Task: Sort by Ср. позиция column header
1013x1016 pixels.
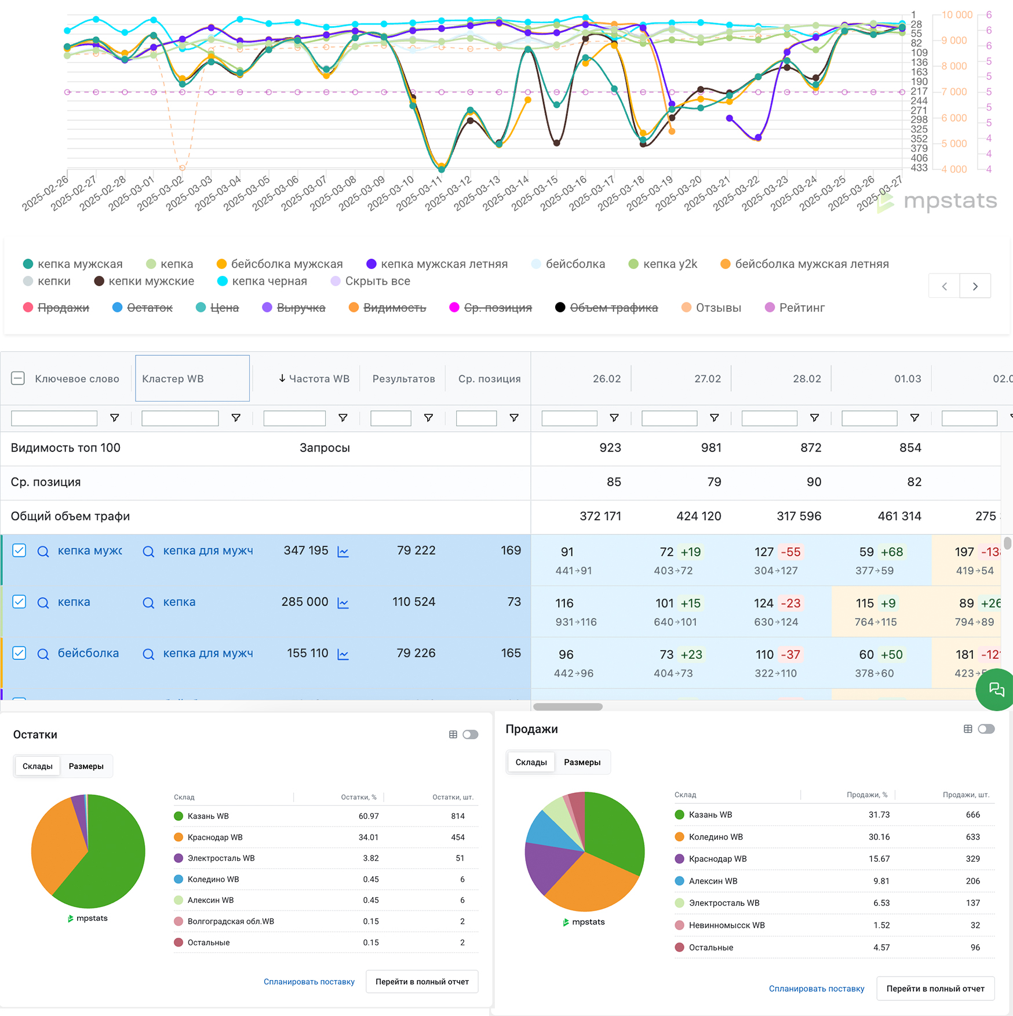Action: (489, 378)
